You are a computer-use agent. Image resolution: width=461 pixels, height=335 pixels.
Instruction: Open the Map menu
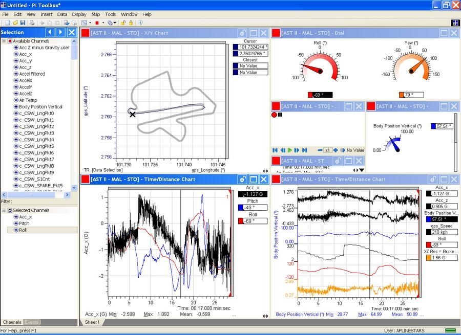pyautogui.click(x=96, y=14)
